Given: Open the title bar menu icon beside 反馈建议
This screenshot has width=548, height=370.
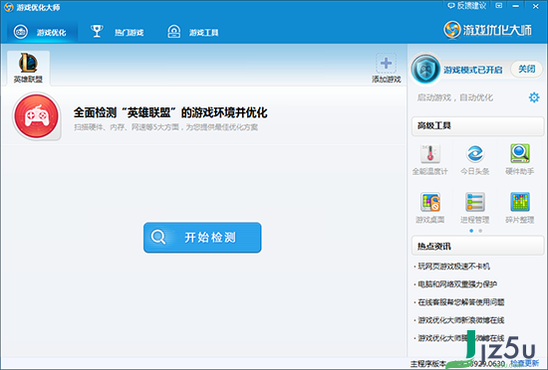Looking at the screenshot, I should tap(499, 6).
